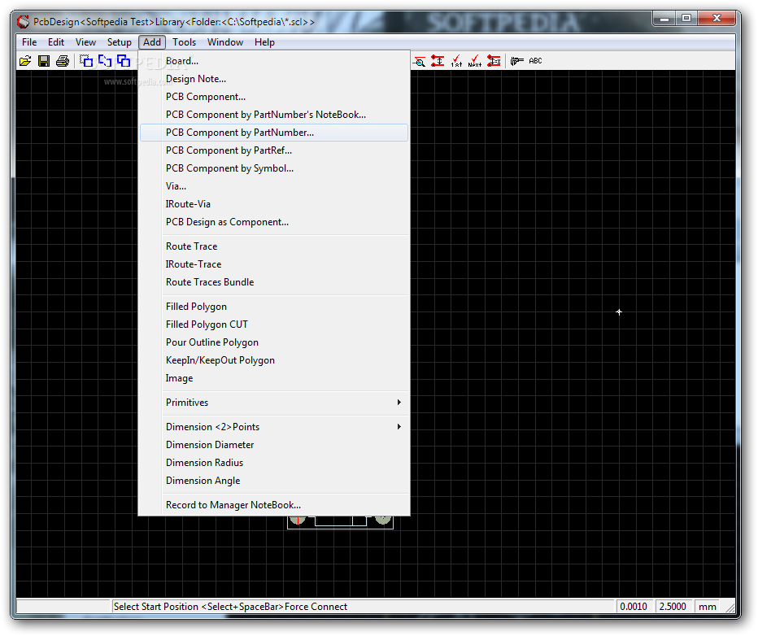
Task: Choose Image from Add menu
Action: click(x=274, y=378)
